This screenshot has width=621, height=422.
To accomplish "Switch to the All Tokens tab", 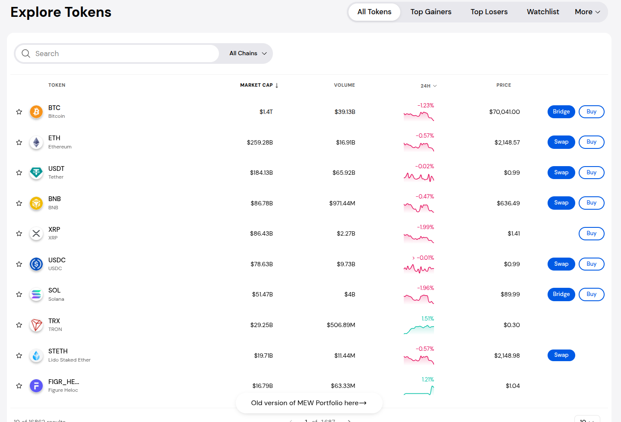I will point(374,12).
